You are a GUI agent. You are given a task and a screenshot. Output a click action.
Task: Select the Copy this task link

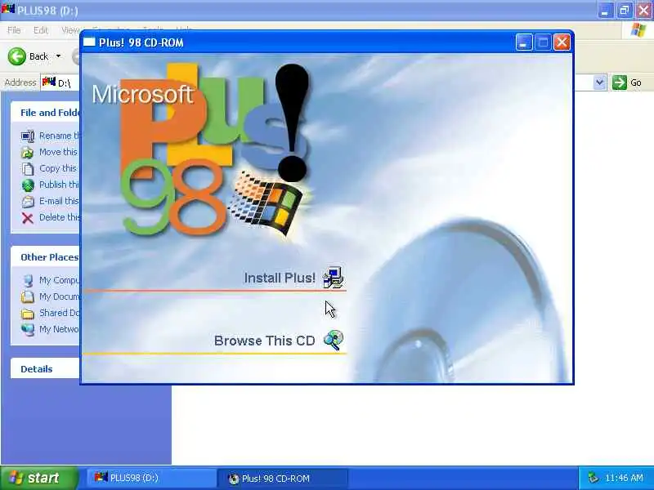pyautogui.click(x=59, y=168)
